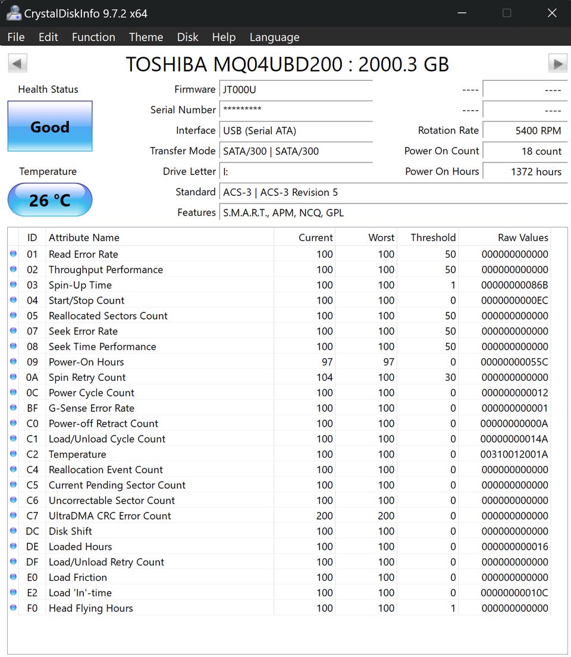Click the Power On Count value 18 count
This screenshot has width=571, height=657.
point(525,151)
